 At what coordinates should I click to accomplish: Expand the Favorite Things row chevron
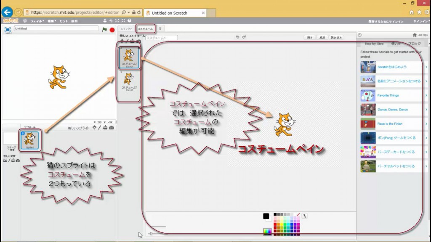click(426, 95)
